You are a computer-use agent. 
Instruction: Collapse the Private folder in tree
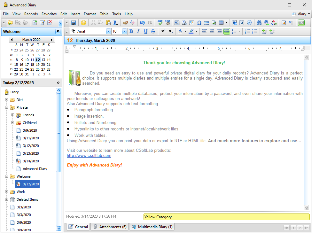click(x=6, y=107)
